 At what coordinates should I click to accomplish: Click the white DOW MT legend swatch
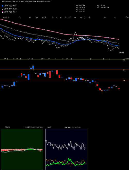coord(3,9)
